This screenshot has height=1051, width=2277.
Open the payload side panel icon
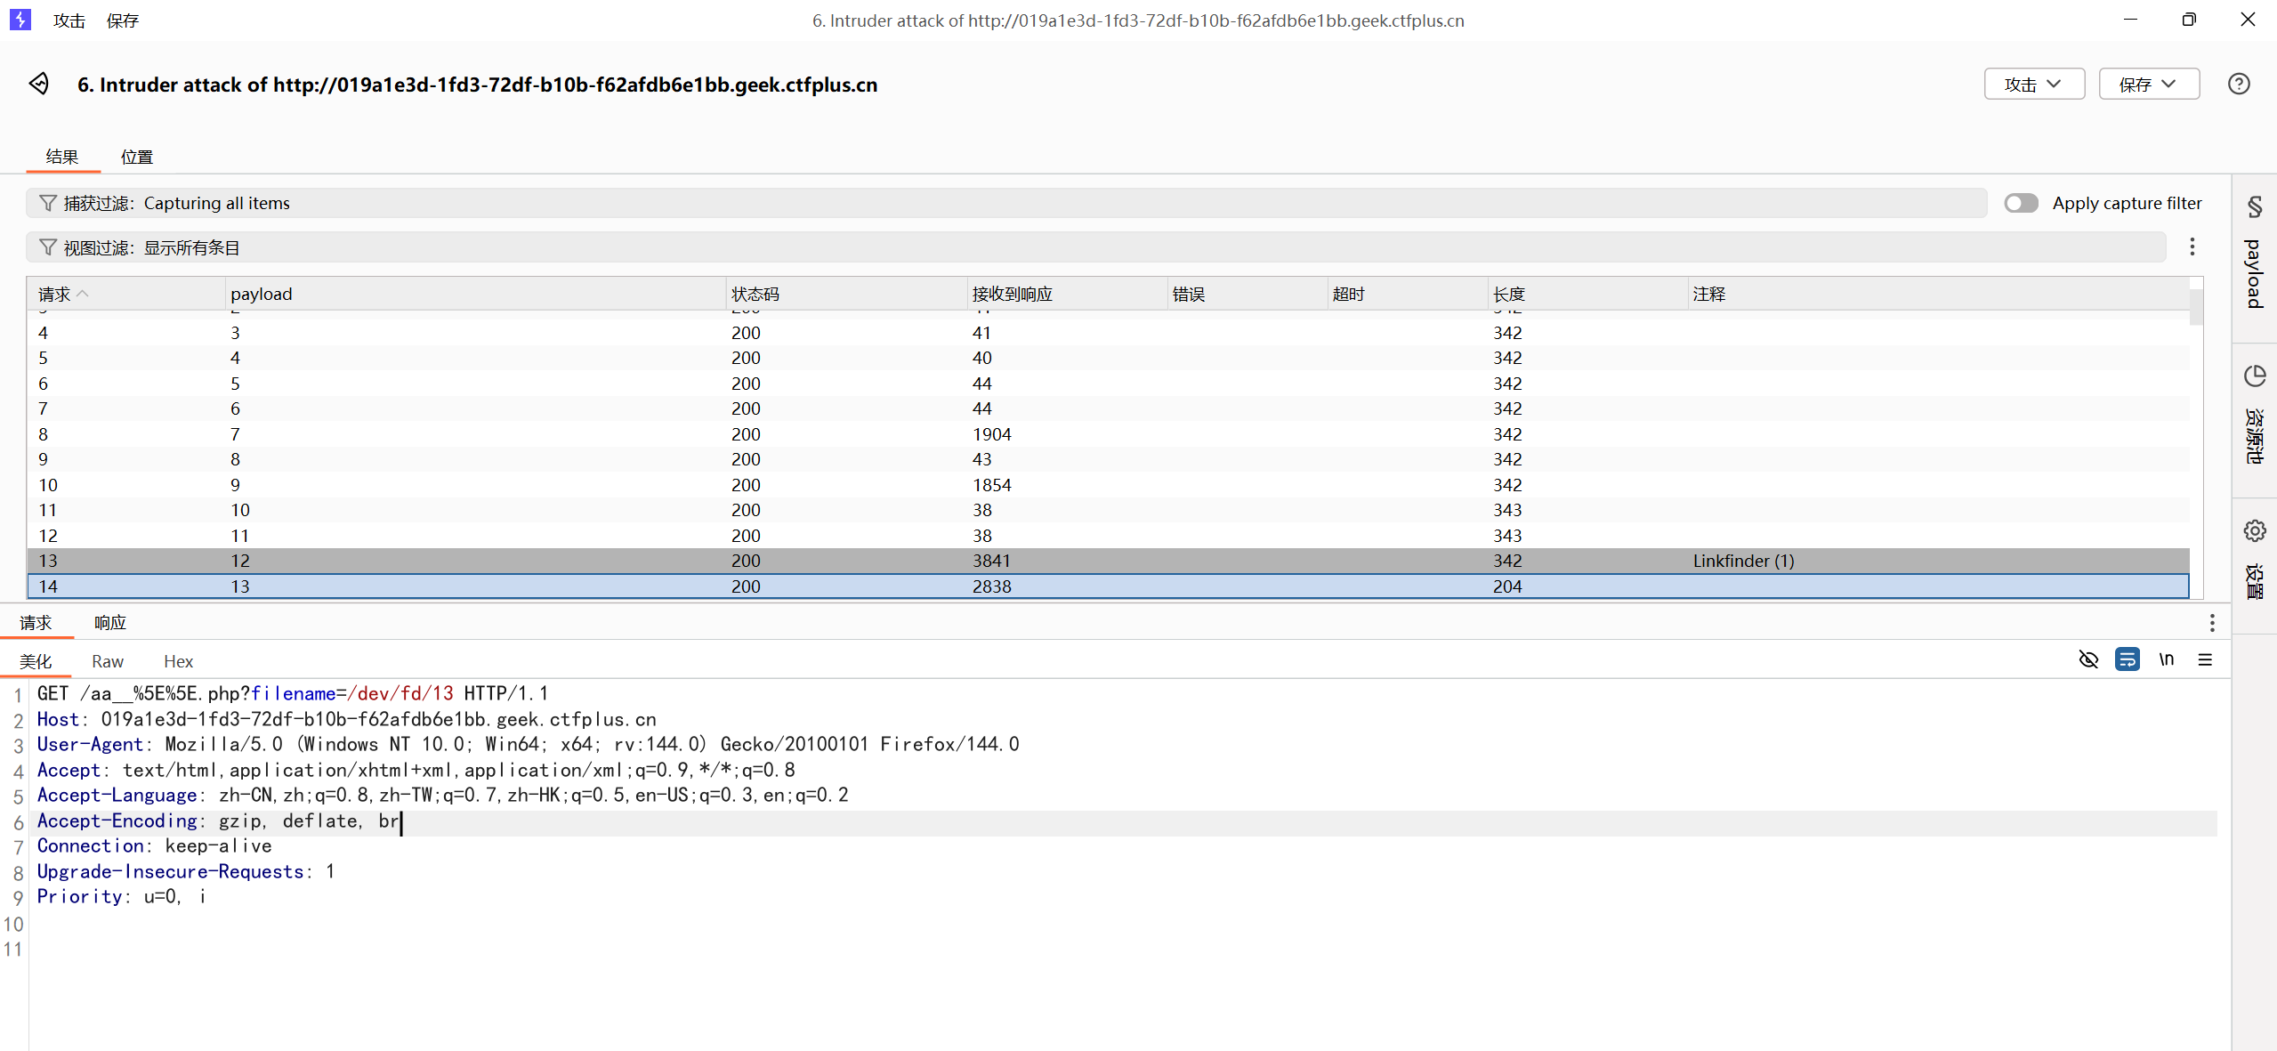2254,207
